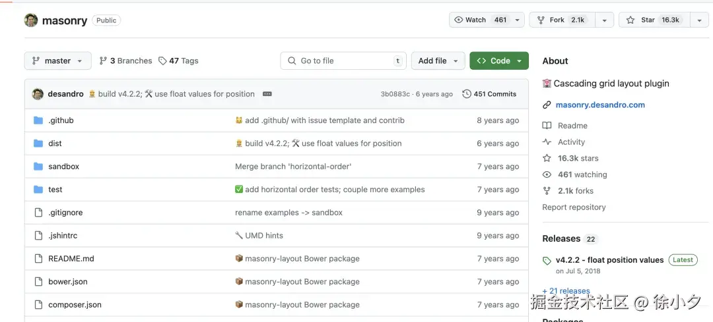The height and width of the screenshot is (322, 713).
Task: Click the tag icon beside 47 Tags
Action: pos(162,61)
